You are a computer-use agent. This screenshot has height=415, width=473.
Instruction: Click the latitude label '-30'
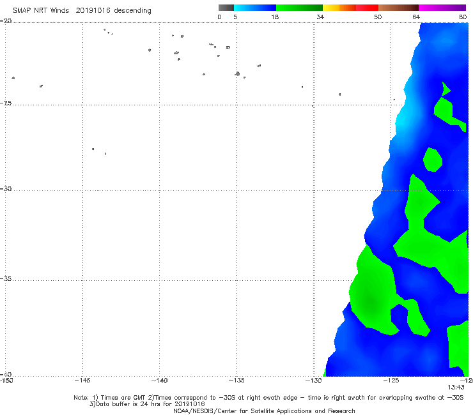point(6,188)
